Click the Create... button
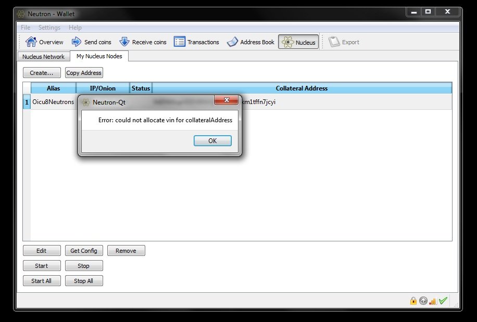 click(x=42, y=73)
